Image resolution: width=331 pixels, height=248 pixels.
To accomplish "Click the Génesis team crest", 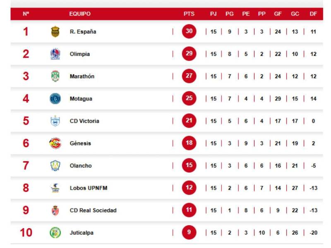I will pyautogui.click(x=55, y=143).
